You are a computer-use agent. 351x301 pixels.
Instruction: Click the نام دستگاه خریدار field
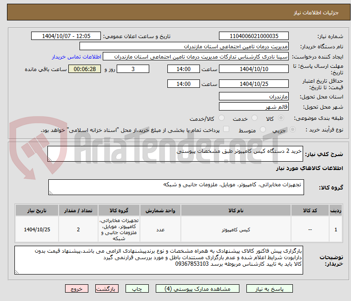click(x=184, y=46)
